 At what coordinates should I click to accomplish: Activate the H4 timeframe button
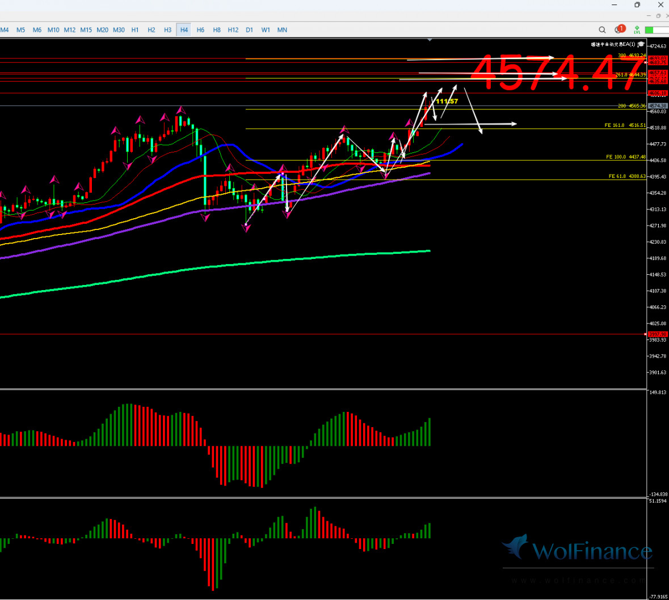point(184,30)
